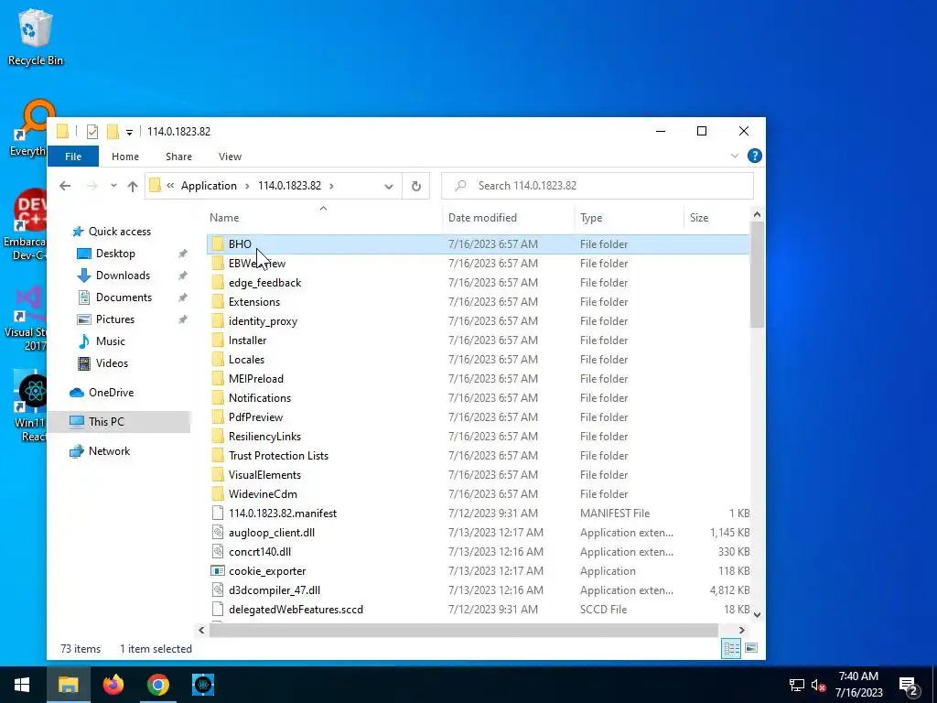937x703 pixels.
Task: Open the notification center icon
Action: pyautogui.click(x=909, y=687)
